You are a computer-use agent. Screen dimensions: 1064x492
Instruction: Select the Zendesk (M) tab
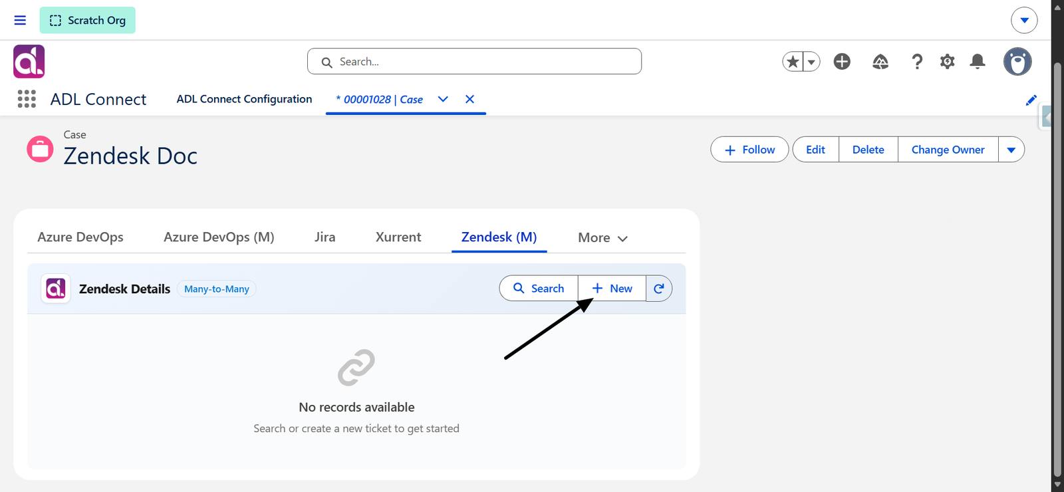[x=499, y=237]
